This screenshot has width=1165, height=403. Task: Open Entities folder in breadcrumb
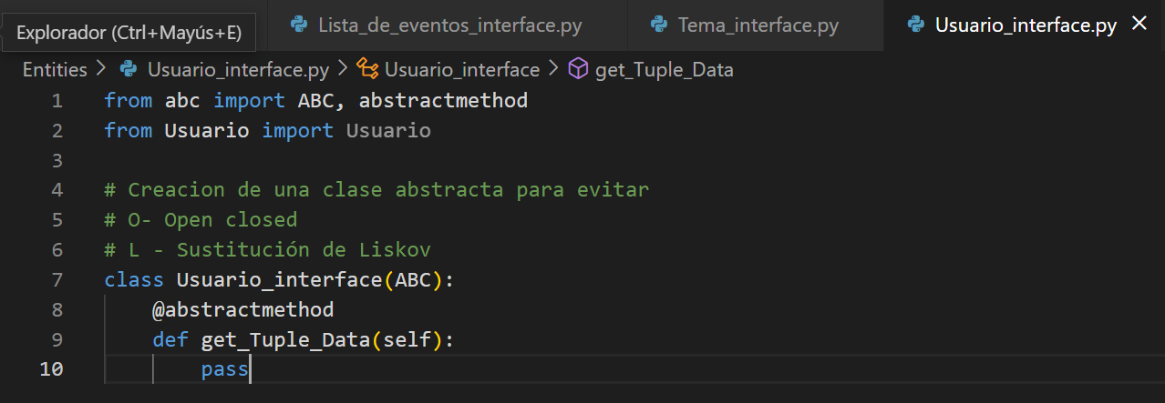(55, 69)
